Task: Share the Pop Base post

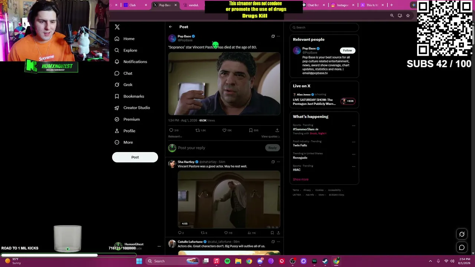Action: (277, 130)
